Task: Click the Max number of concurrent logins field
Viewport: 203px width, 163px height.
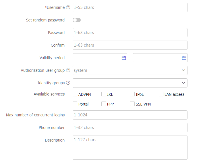Action: 130,115
